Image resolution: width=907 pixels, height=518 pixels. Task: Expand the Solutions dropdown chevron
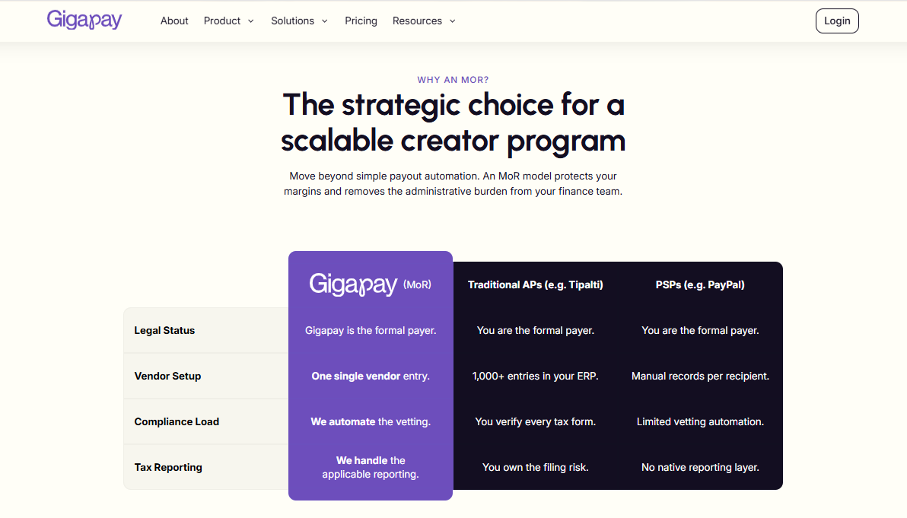pyautogui.click(x=324, y=21)
